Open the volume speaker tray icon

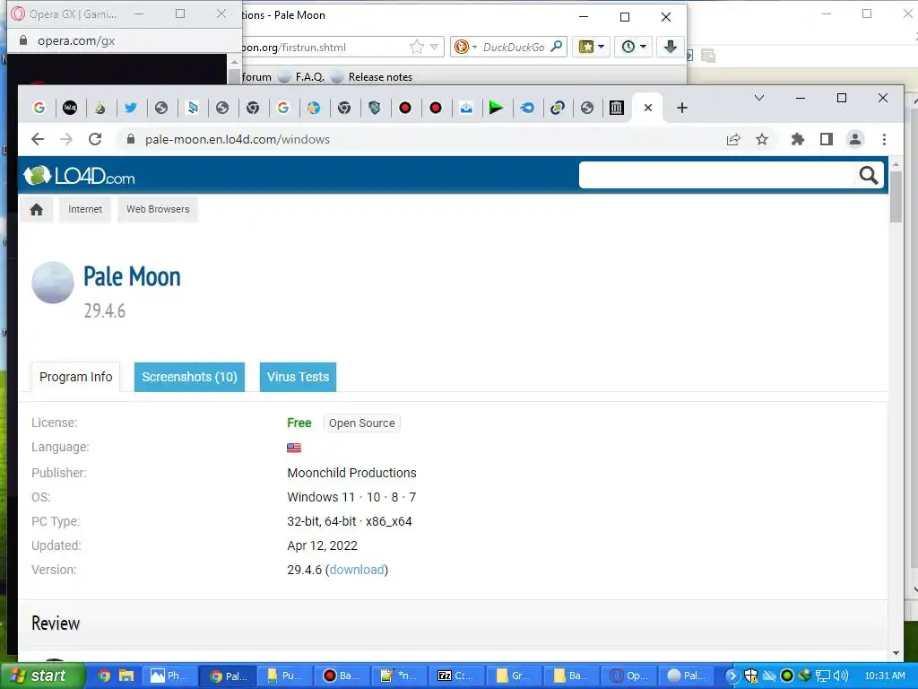click(841, 676)
